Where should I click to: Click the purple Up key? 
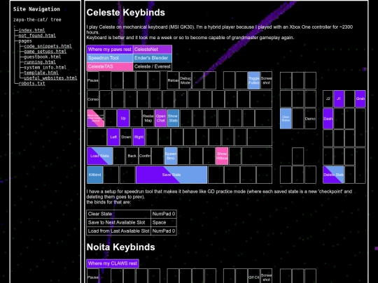point(123,118)
